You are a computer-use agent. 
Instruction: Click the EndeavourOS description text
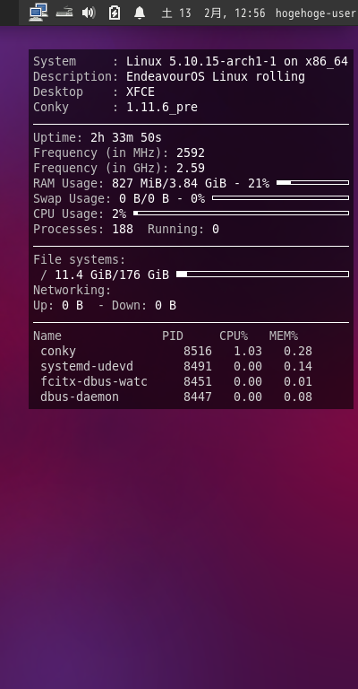[215, 76]
